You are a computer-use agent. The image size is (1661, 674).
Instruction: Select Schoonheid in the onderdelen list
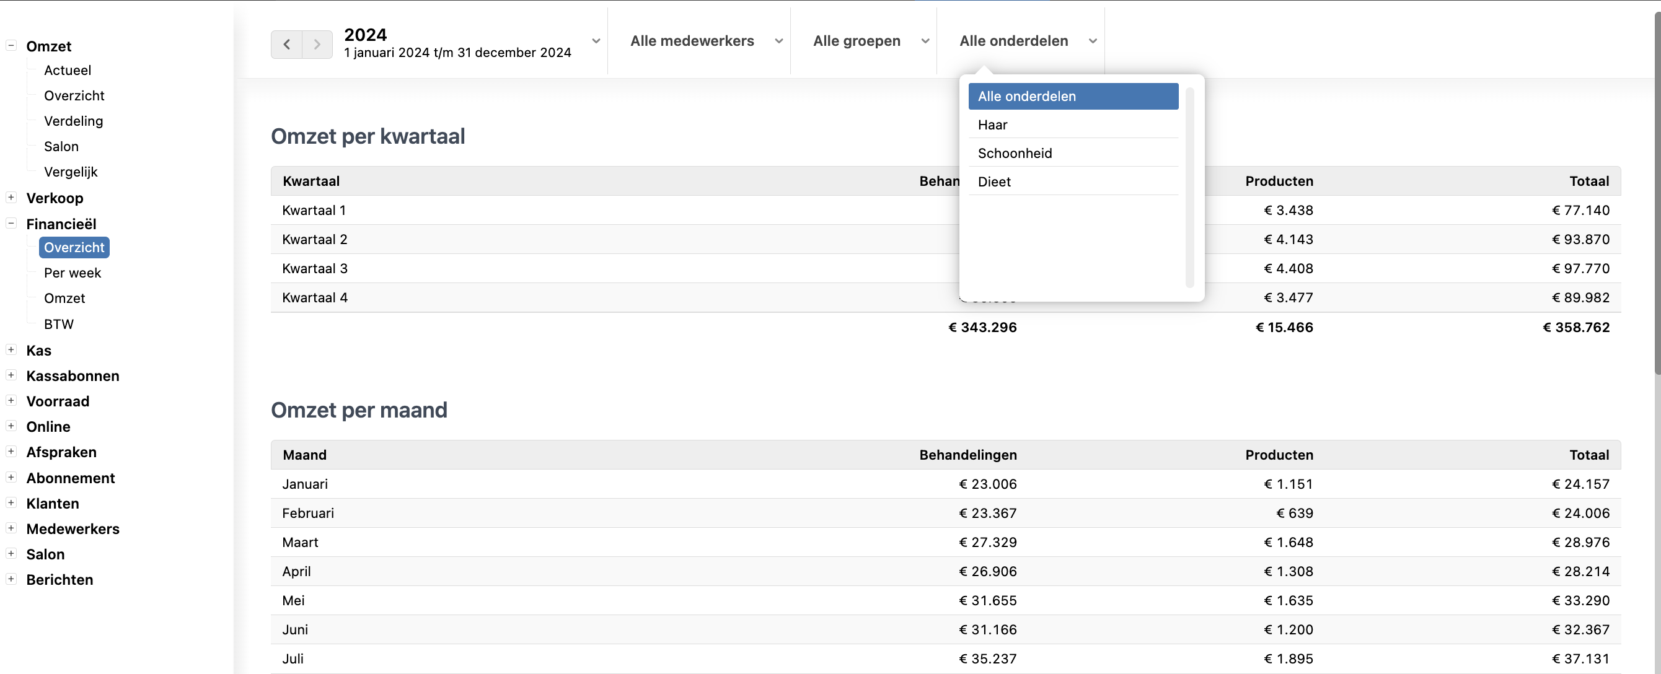(1072, 154)
